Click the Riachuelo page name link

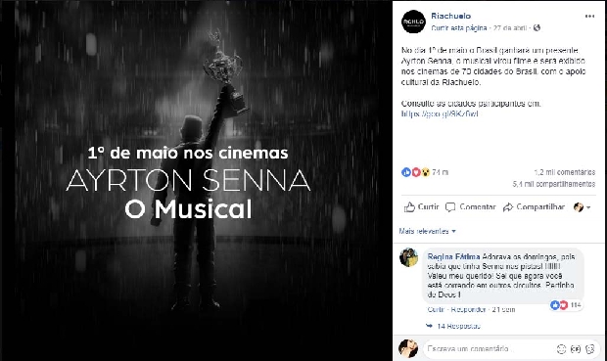(451, 16)
